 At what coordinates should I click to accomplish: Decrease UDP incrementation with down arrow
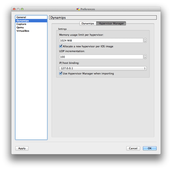pyautogui.click(x=145, y=58)
